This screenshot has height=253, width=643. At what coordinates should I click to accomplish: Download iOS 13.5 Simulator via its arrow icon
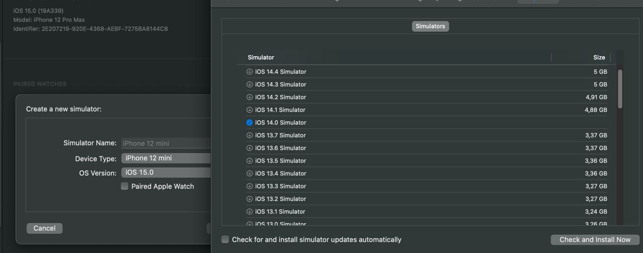249,160
